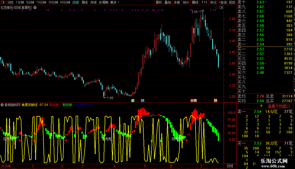Toggle the left panel icon in the top bar
Screen dimensions: 295x169
click(3, 2)
